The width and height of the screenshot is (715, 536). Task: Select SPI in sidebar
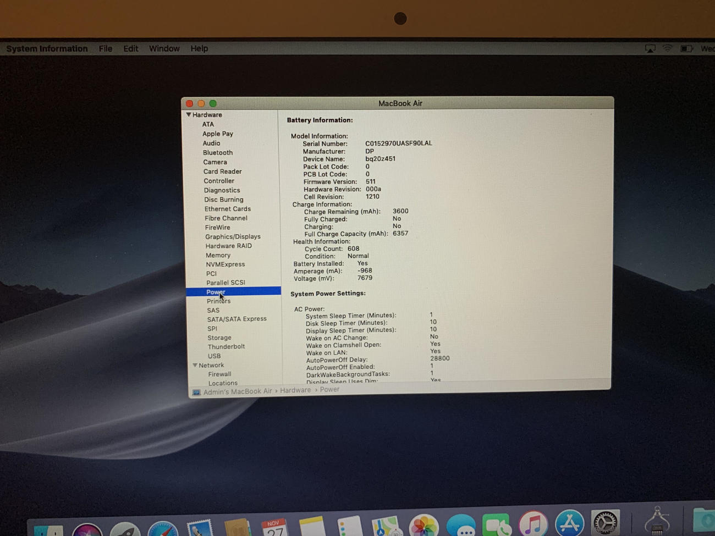tap(212, 329)
